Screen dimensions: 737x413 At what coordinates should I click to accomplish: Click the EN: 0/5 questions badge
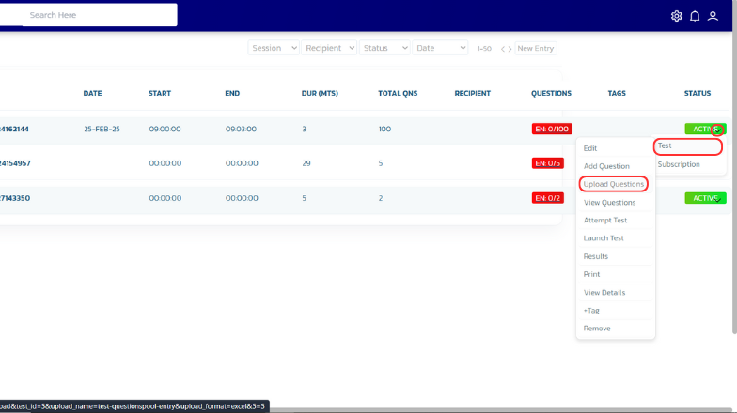click(x=548, y=163)
